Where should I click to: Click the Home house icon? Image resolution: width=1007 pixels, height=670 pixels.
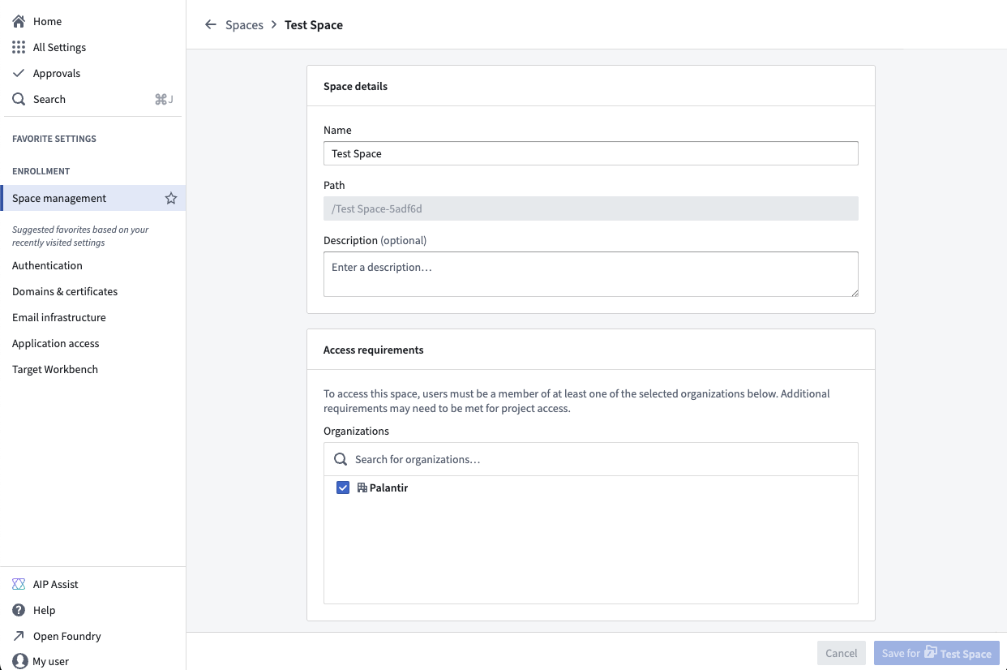[19, 21]
